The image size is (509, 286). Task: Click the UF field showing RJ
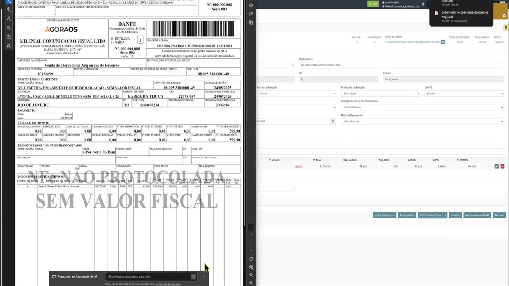pyautogui.click(x=338, y=79)
